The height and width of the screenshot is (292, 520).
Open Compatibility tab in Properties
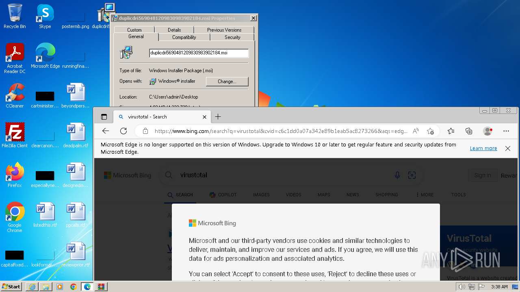click(x=184, y=37)
